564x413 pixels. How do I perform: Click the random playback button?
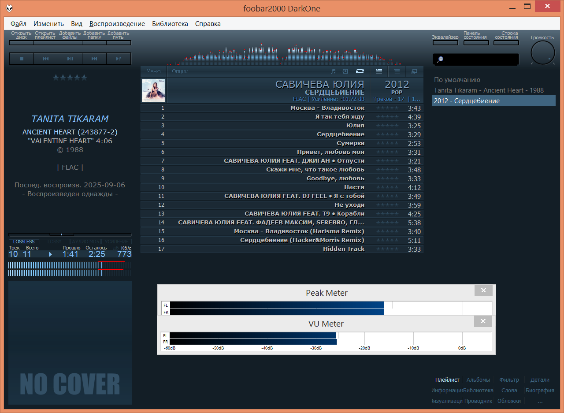[x=119, y=59]
